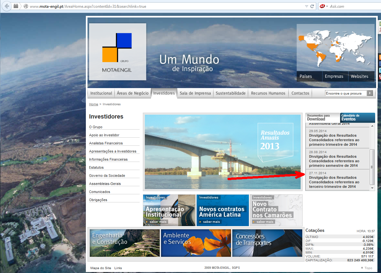Click the browser back arrow button
Screen dimensions: 381x273
7,6
